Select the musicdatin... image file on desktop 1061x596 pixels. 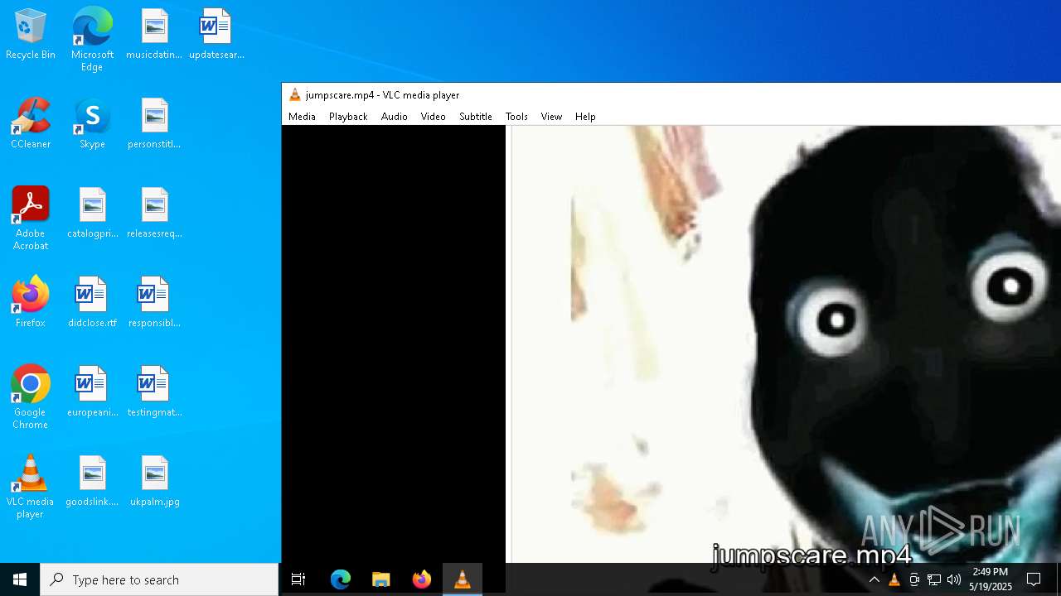[154, 35]
